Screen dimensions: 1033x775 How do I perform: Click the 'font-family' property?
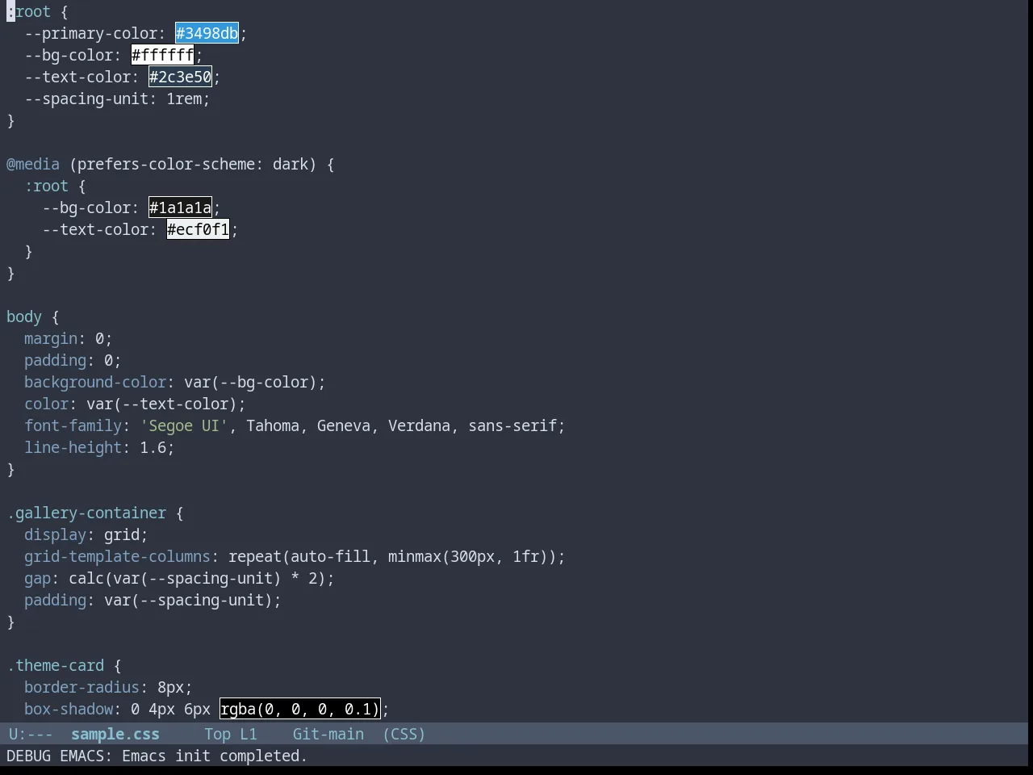(x=73, y=425)
